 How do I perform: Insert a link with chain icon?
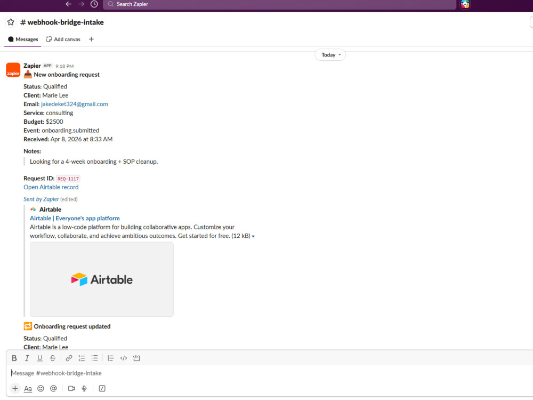69,358
